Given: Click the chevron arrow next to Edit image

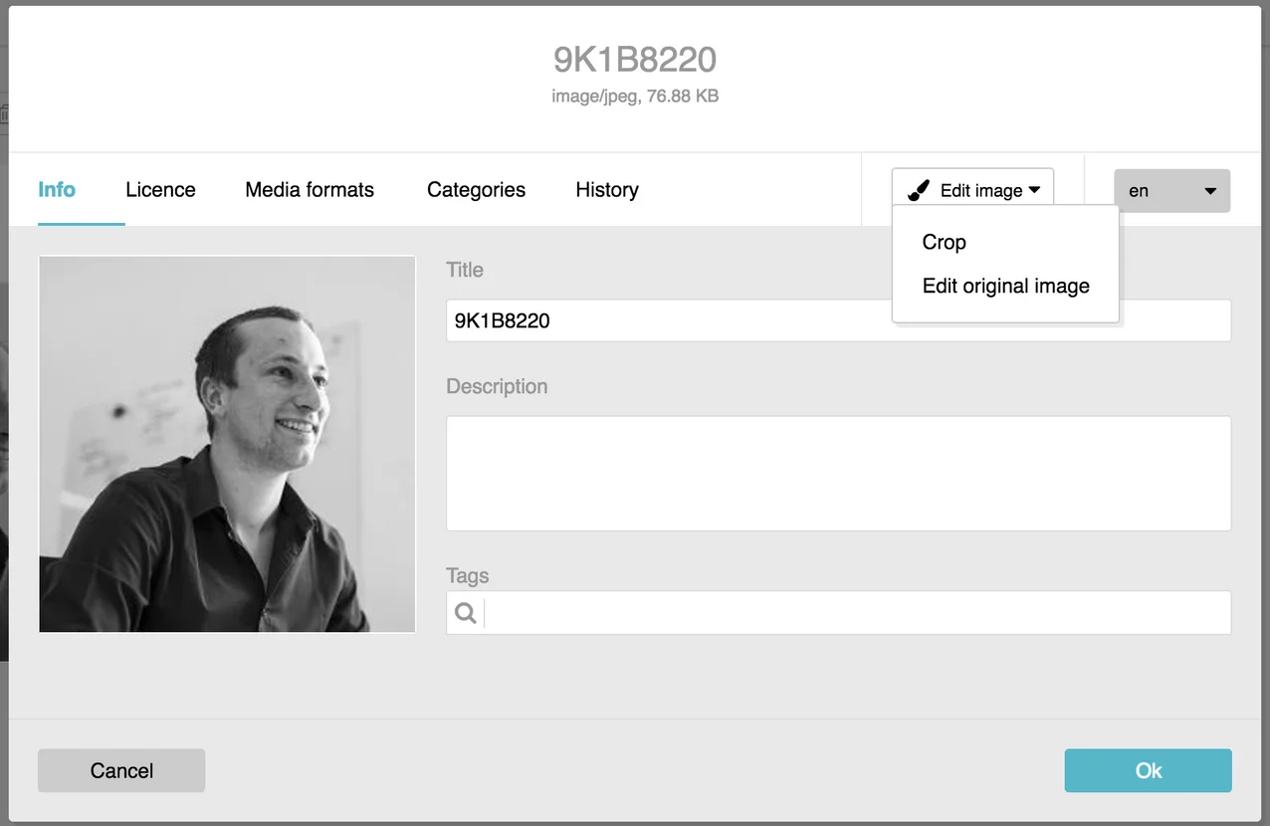Looking at the screenshot, I should pyautogui.click(x=1035, y=190).
